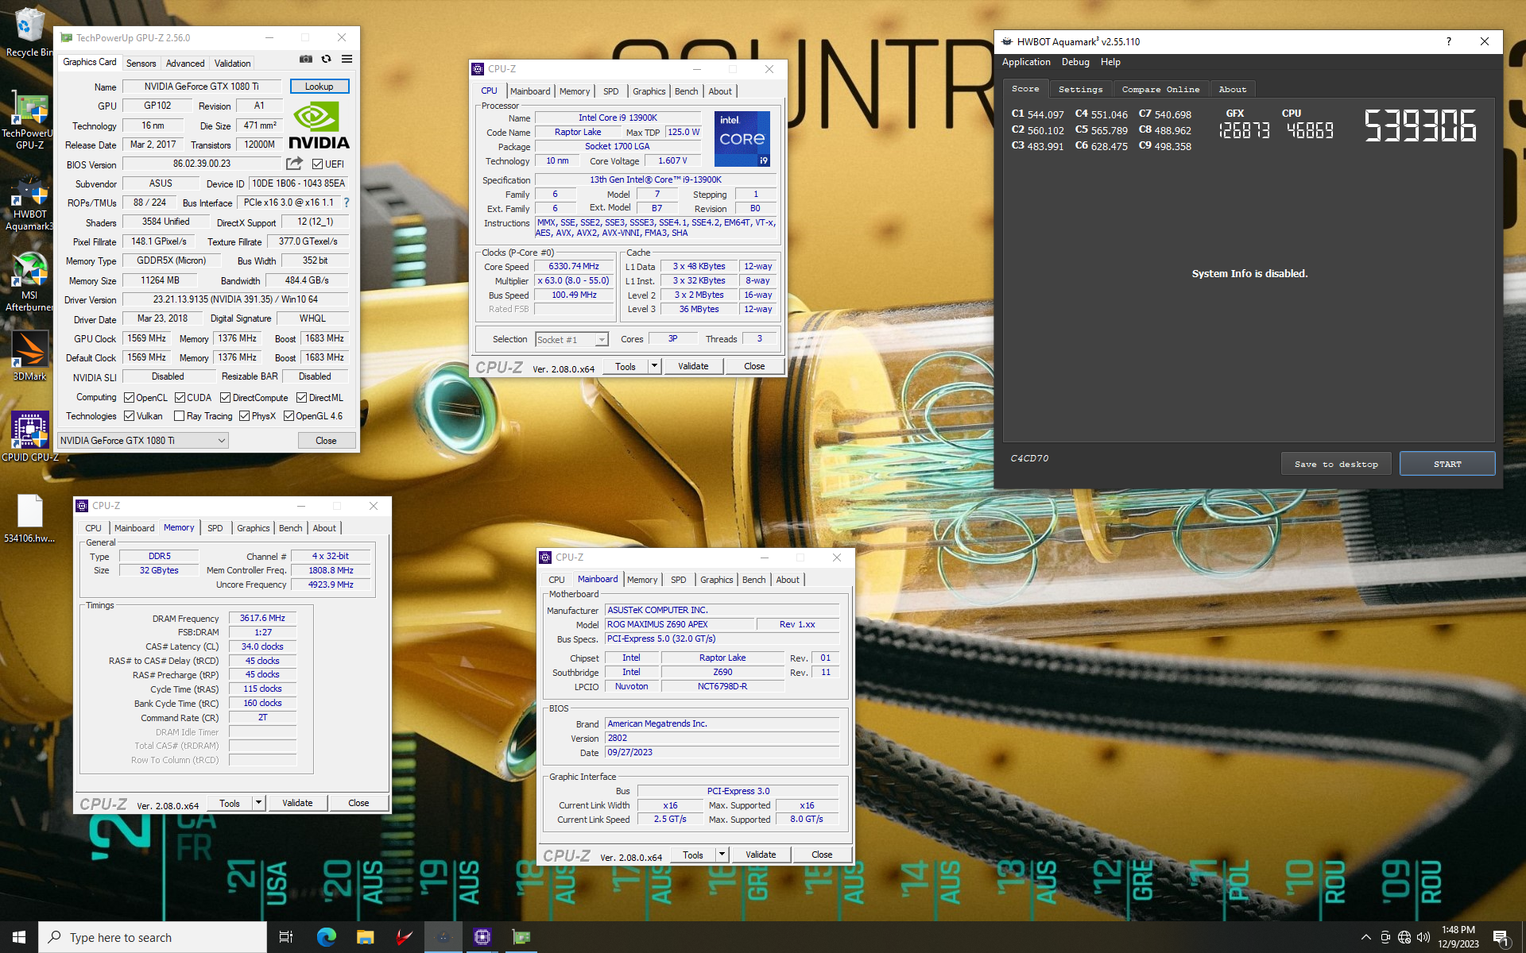Select the CPUID CPU-Z desktop icon

coord(29,436)
